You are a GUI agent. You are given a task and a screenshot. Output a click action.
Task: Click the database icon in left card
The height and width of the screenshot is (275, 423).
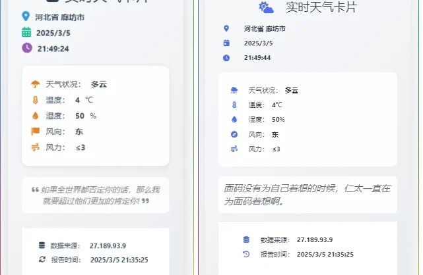coord(42,245)
